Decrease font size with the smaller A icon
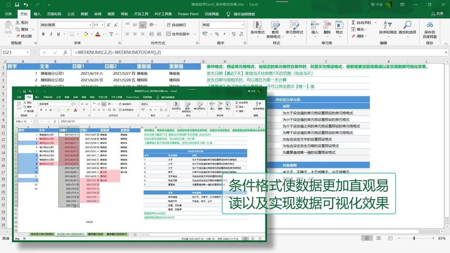 [116, 25]
